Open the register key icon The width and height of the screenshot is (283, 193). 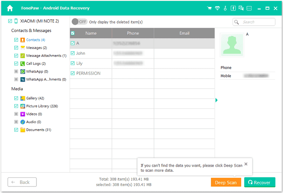(x=225, y=8)
